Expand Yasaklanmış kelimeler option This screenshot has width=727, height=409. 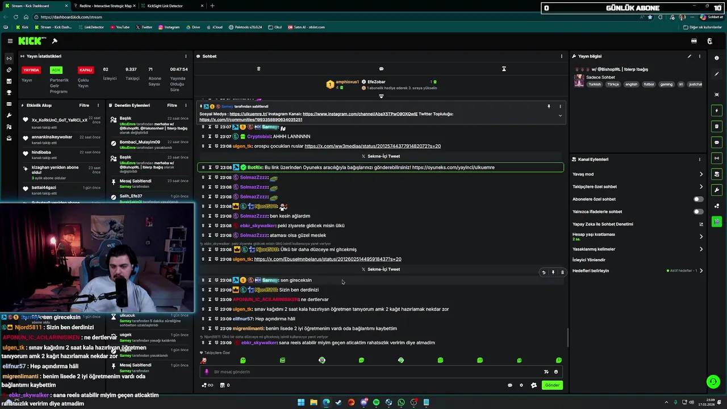(701, 249)
